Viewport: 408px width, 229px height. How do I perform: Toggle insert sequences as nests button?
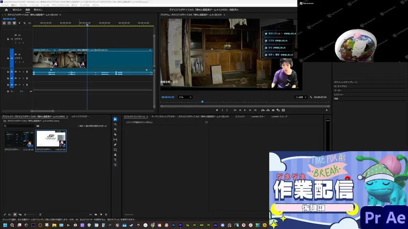click(4, 23)
